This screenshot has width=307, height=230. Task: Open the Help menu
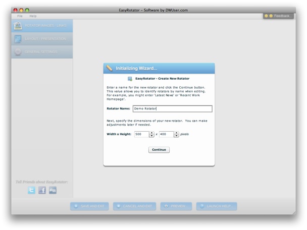tap(33, 16)
